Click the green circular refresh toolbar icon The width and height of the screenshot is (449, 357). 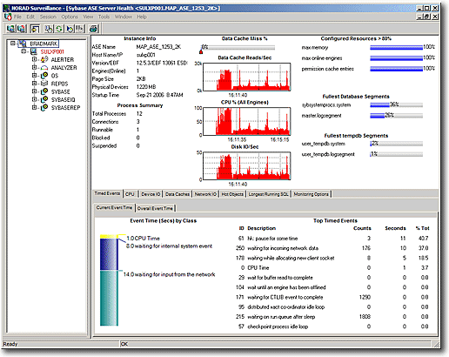[x=59, y=29]
